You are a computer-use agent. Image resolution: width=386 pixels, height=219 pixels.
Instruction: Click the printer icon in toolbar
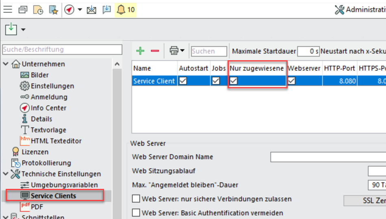click(174, 51)
